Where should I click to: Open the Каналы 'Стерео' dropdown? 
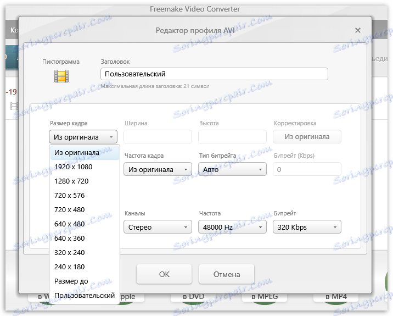pyautogui.click(x=158, y=227)
